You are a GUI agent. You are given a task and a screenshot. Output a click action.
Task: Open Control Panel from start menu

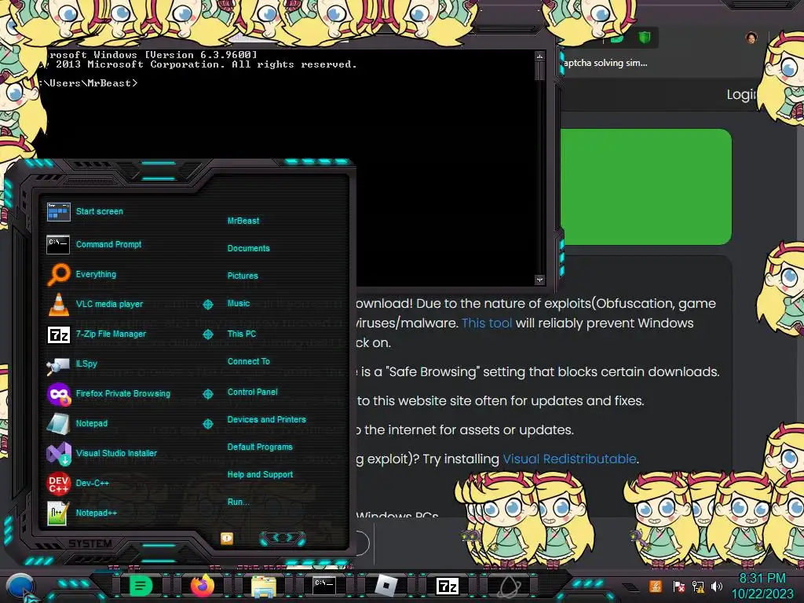pyautogui.click(x=252, y=393)
